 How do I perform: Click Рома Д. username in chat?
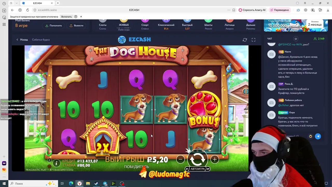point(289,84)
